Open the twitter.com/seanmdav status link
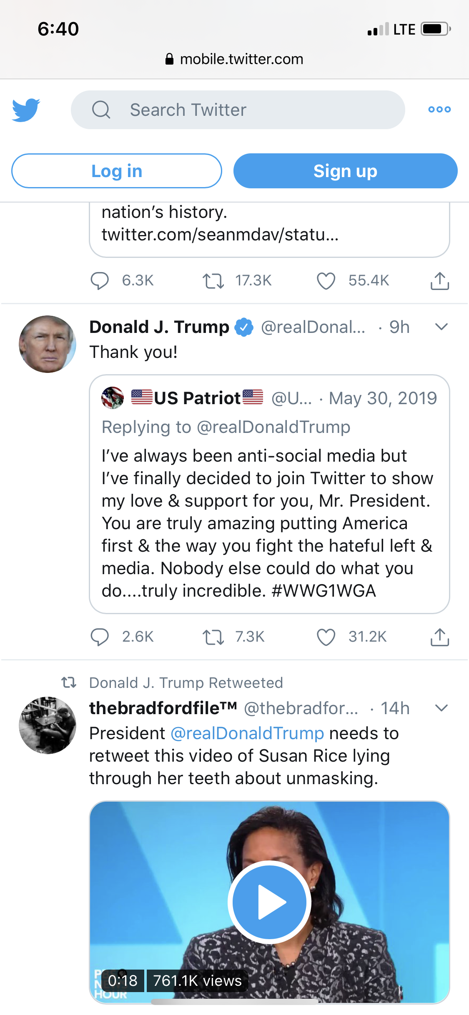The height and width of the screenshot is (1015, 469). [220, 235]
